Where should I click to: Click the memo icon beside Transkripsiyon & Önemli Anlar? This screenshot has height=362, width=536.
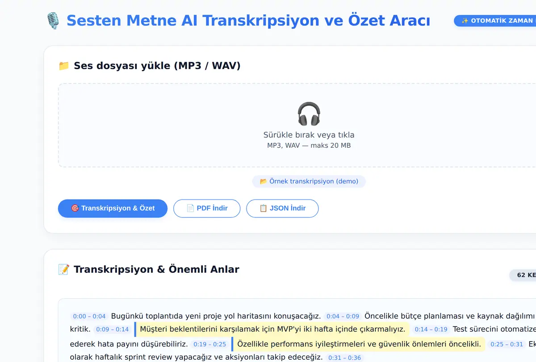(64, 270)
